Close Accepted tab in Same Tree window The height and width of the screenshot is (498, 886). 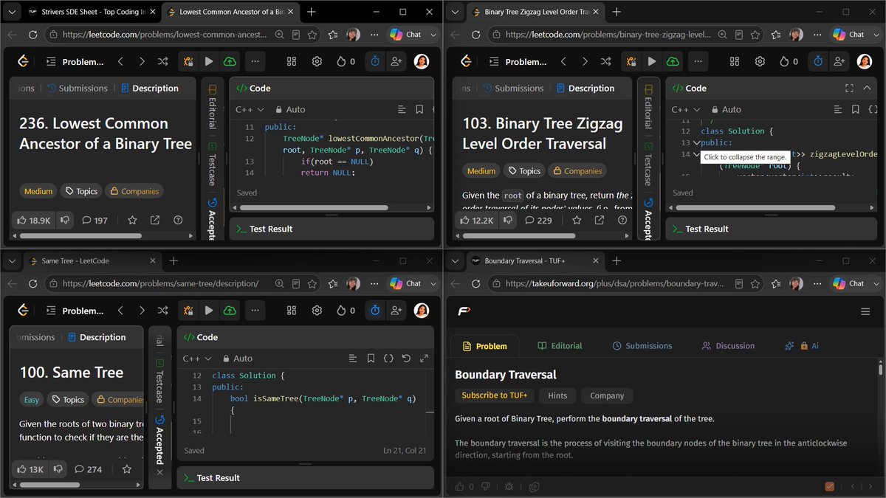click(159, 472)
